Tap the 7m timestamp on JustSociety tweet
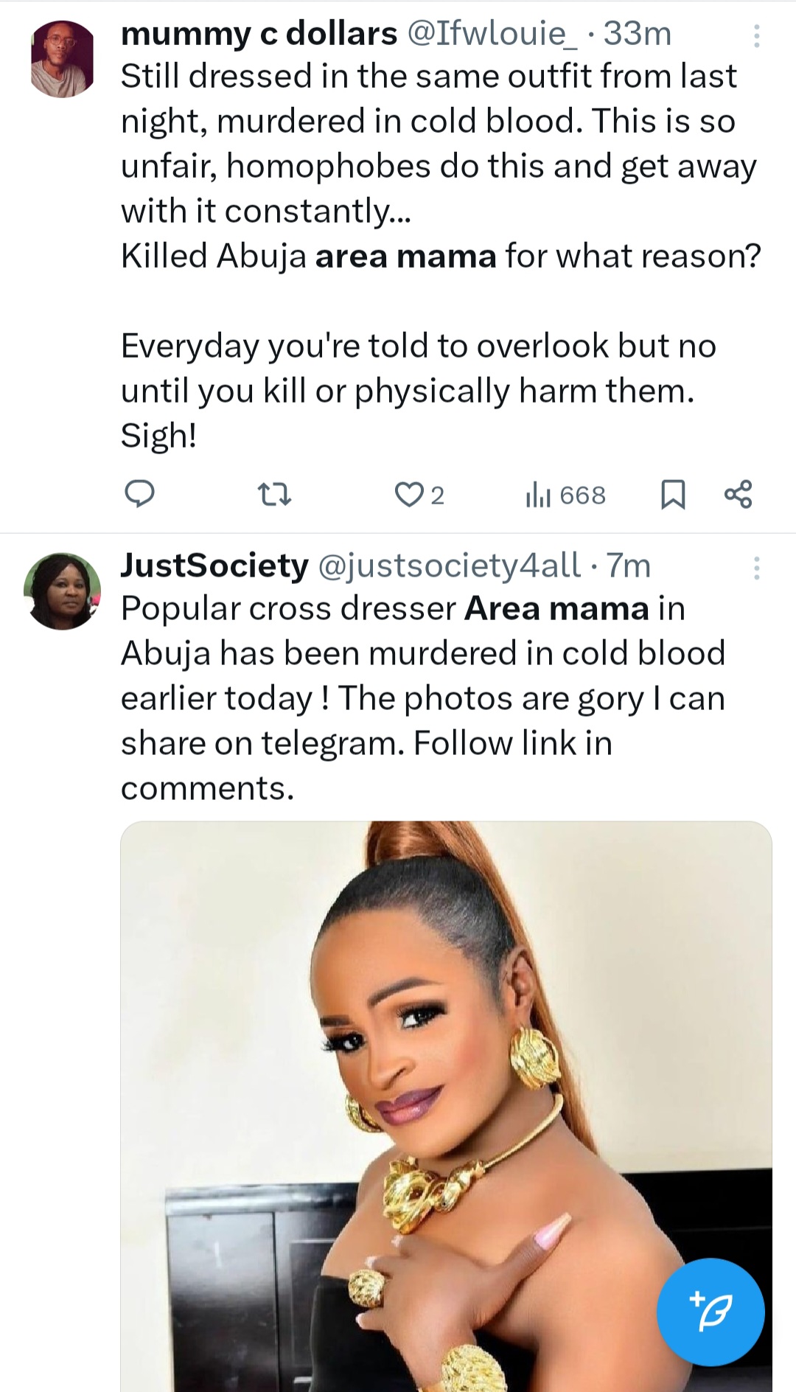The width and height of the screenshot is (796, 1392). [x=629, y=565]
